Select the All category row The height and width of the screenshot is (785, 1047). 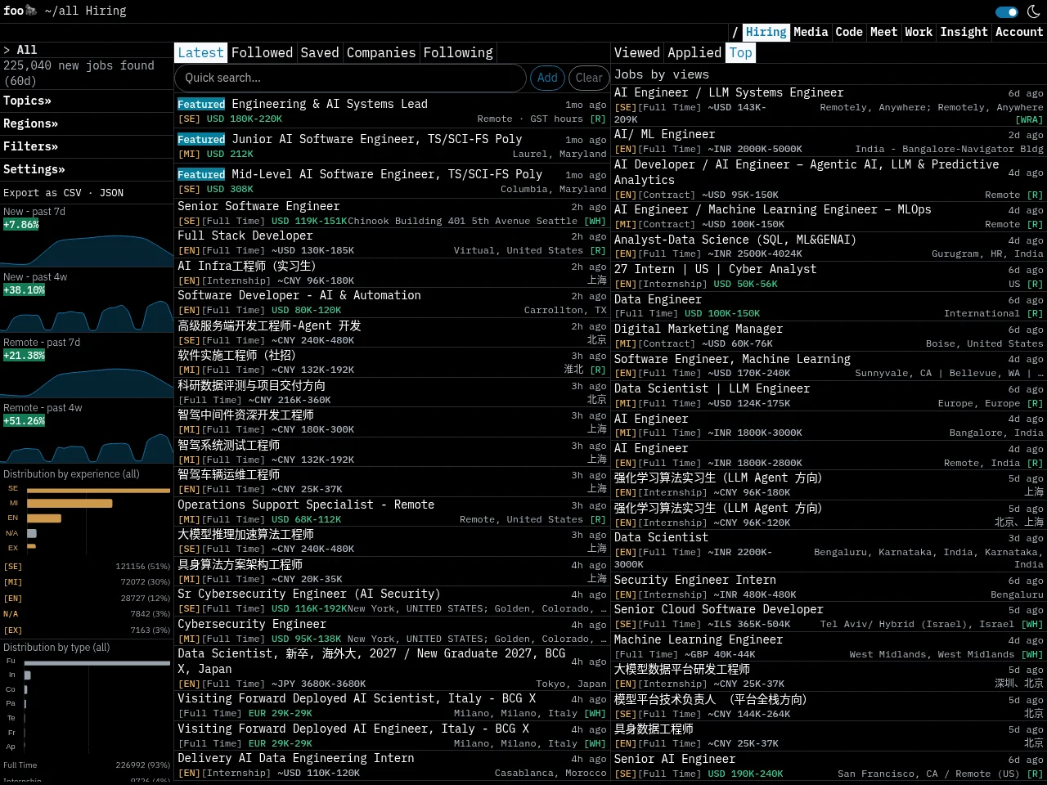[x=87, y=50]
